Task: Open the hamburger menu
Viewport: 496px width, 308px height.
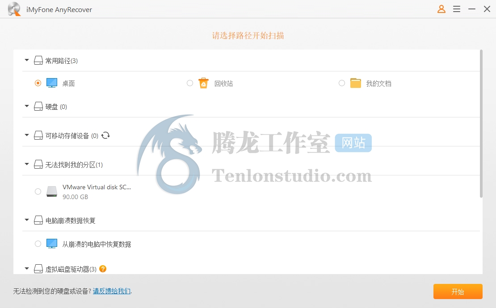Action: 457,9
